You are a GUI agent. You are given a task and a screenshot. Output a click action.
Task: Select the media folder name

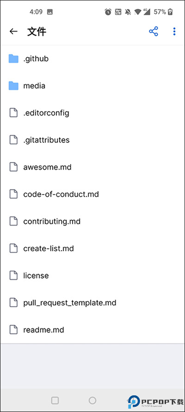pyautogui.click(x=34, y=86)
